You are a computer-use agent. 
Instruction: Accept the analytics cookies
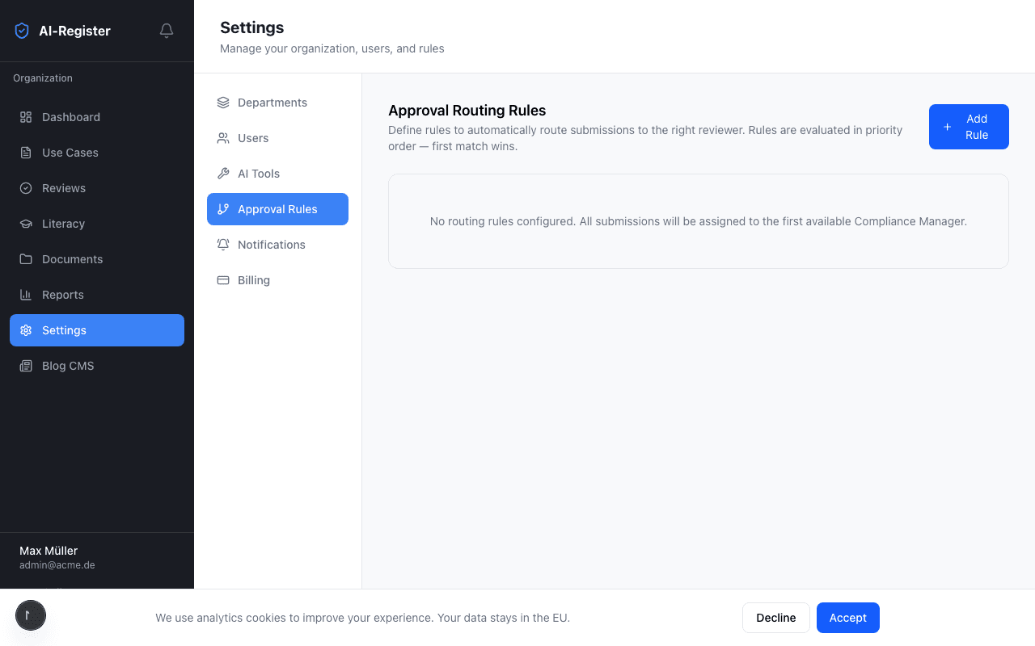pos(847,618)
